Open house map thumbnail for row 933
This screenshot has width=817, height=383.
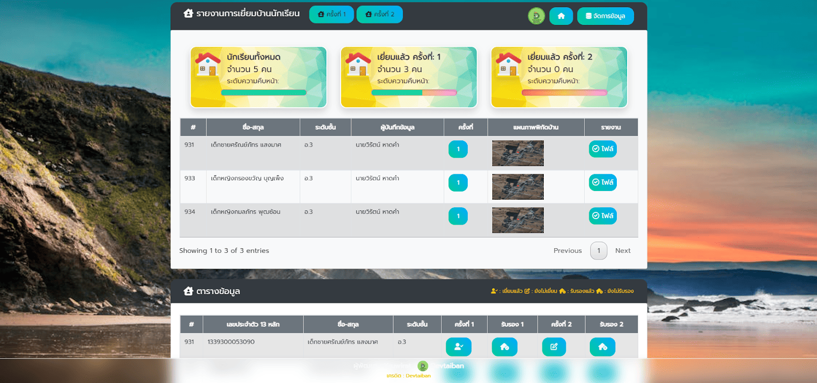518,186
